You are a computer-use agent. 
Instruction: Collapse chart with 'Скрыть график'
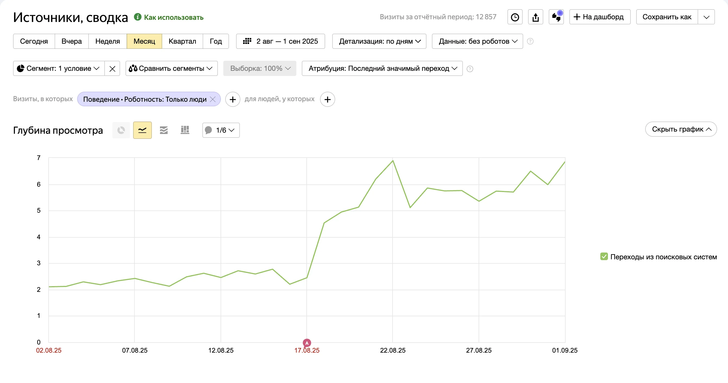click(x=680, y=129)
